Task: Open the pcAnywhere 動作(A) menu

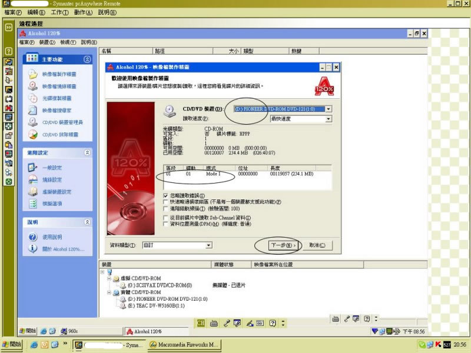Action: click(83, 12)
